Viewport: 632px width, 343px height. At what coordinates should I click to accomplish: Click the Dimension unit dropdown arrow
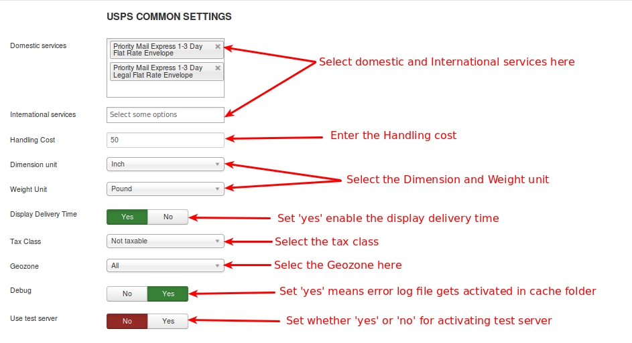(217, 164)
